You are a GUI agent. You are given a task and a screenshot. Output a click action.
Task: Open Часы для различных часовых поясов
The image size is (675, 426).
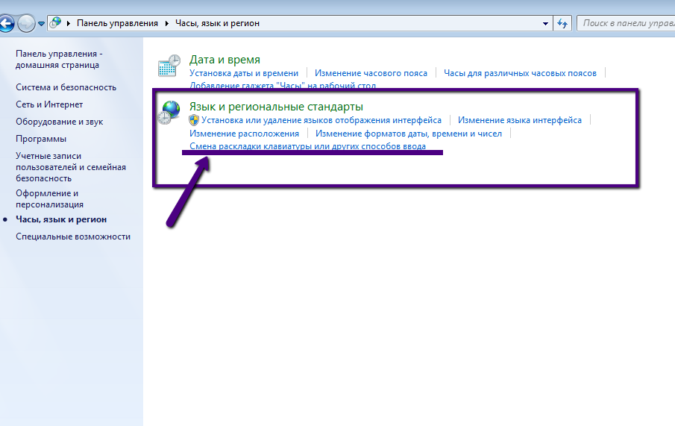[x=520, y=73]
